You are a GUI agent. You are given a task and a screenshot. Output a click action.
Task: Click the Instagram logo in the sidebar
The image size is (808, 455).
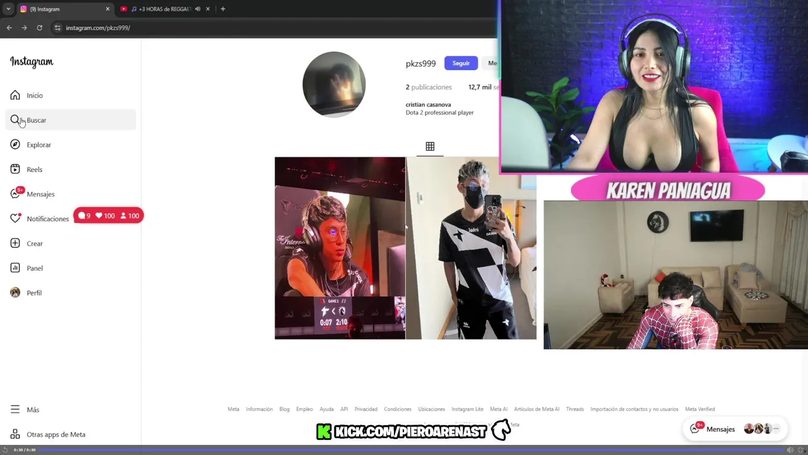[32, 62]
